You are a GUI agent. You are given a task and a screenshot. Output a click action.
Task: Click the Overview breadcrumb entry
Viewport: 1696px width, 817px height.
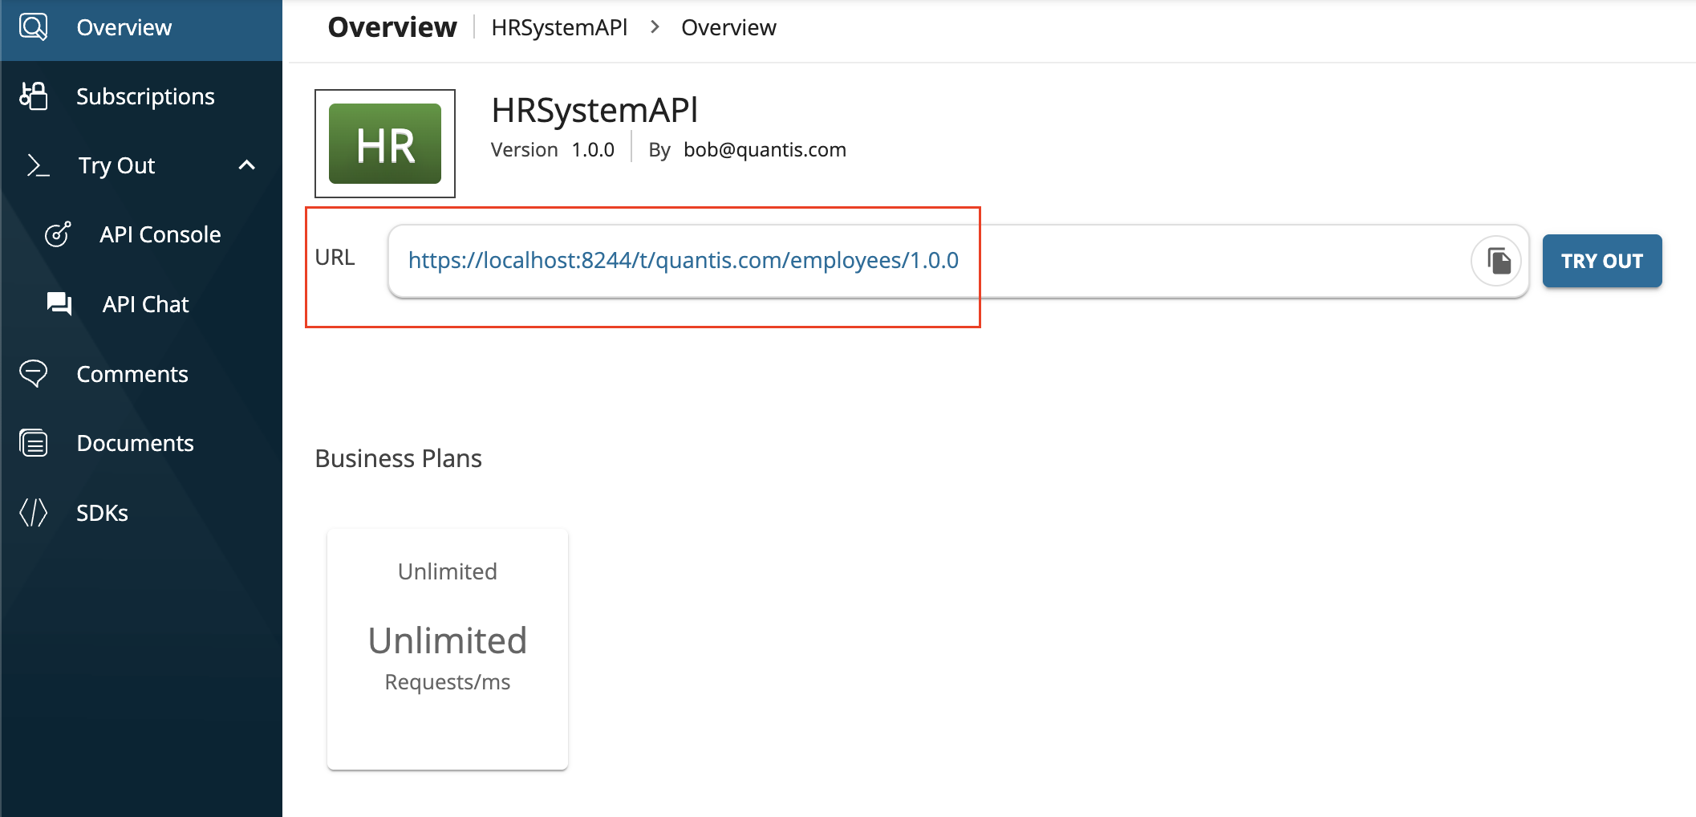[728, 26]
